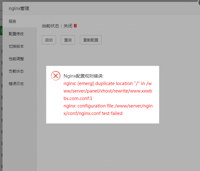This screenshot has width=200, height=171.
Task: Click the red pause status icon
Action: click(75, 26)
